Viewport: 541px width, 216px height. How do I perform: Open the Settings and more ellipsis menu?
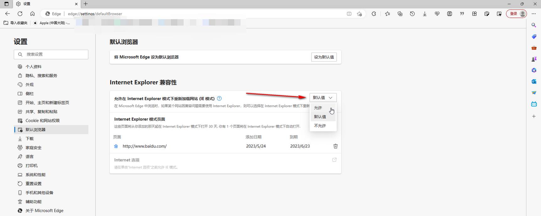coord(534,14)
